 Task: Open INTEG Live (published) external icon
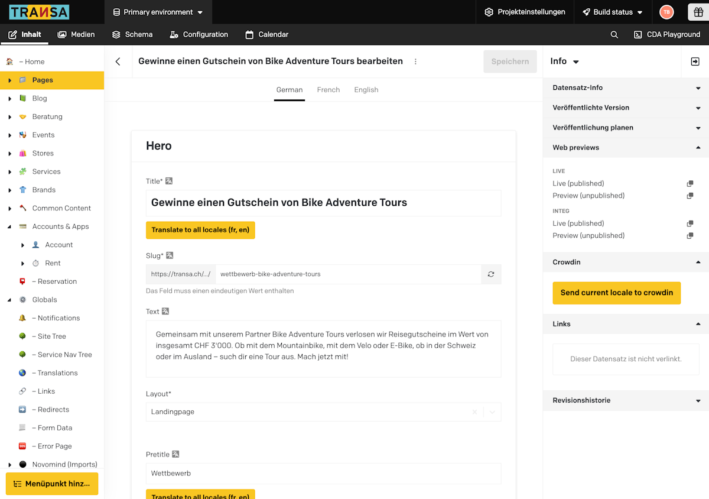[x=690, y=223]
